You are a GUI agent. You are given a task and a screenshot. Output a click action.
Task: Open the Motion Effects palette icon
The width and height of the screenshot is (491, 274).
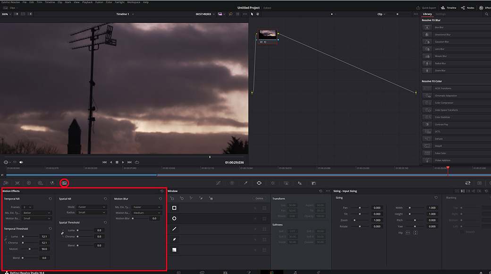click(x=64, y=183)
